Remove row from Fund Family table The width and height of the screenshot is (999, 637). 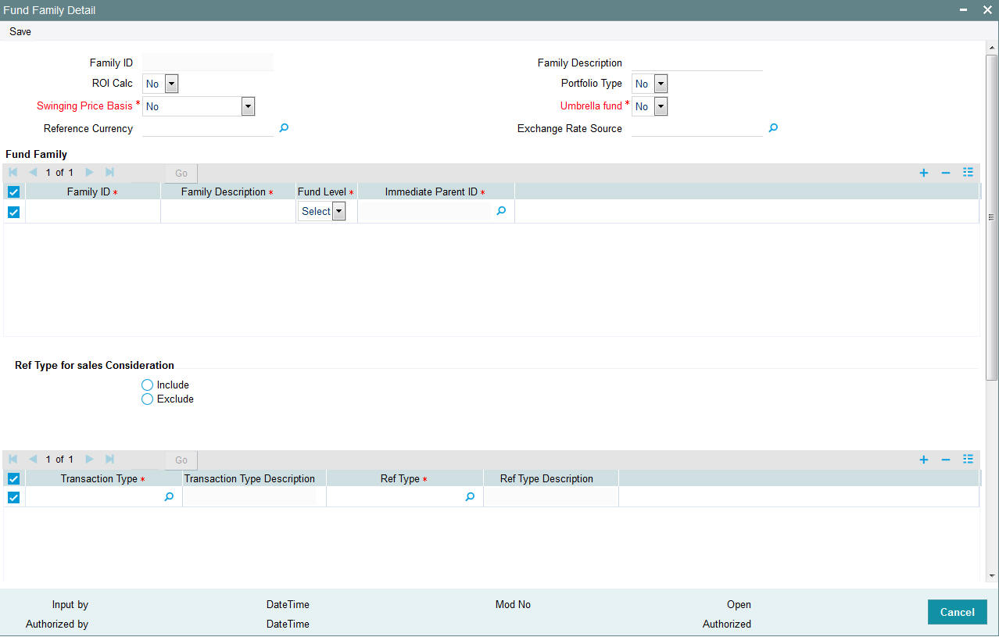pyautogui.click(x=945, y=173)
